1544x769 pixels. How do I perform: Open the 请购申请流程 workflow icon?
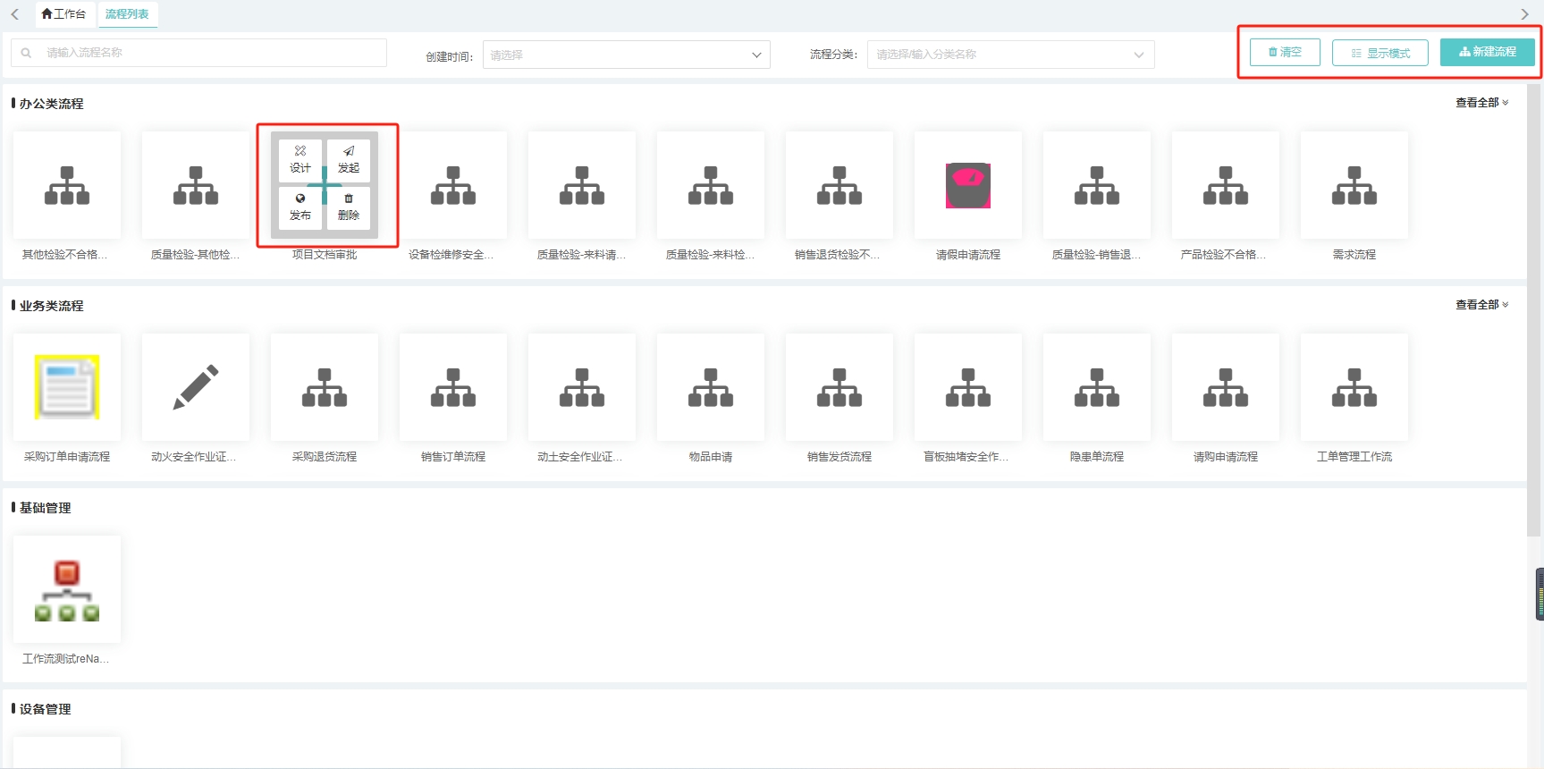(1226, 387)
